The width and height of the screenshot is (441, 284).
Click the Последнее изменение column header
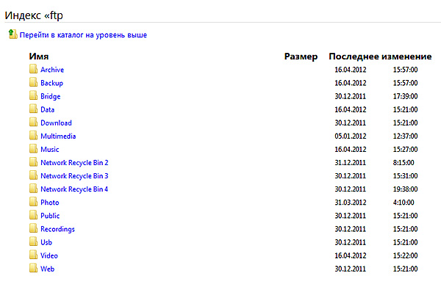(380, 57)
